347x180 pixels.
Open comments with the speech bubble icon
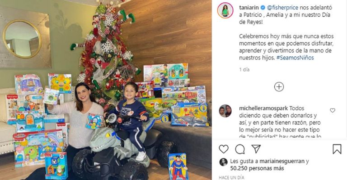[x=240, y=149]
